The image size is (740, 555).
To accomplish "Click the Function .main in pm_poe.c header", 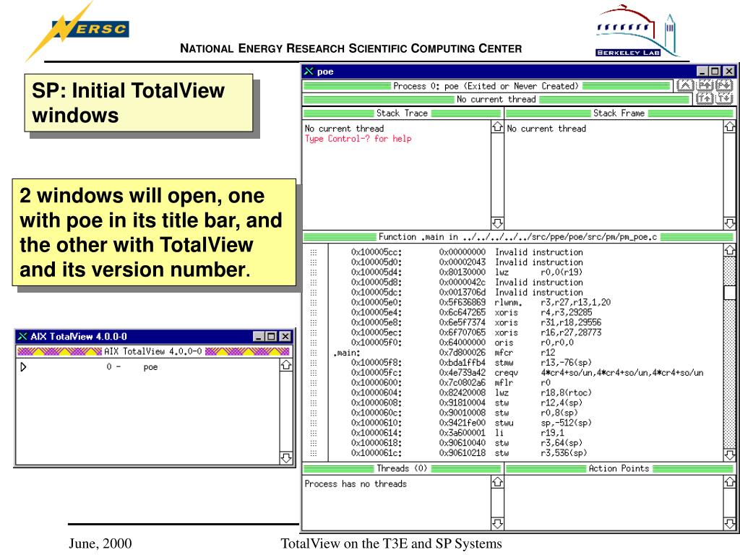I will pos(518,237).
